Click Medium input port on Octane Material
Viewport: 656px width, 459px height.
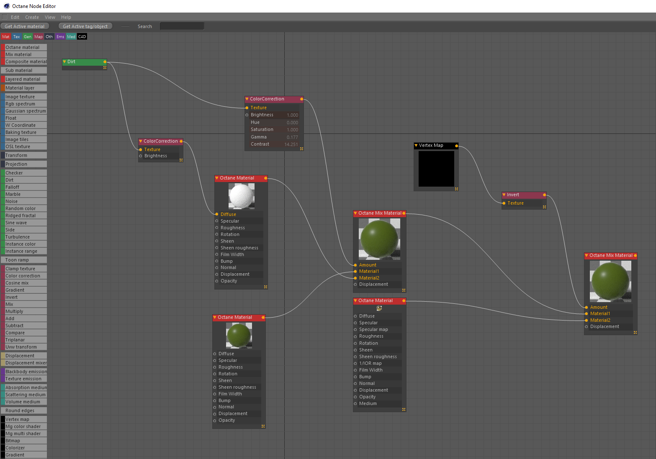point(355,404)
